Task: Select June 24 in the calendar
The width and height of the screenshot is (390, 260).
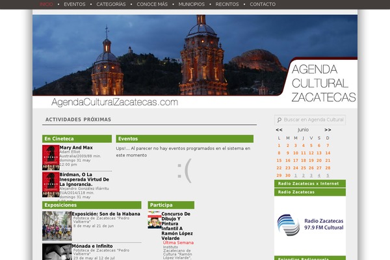Action: tap(296, 168)
